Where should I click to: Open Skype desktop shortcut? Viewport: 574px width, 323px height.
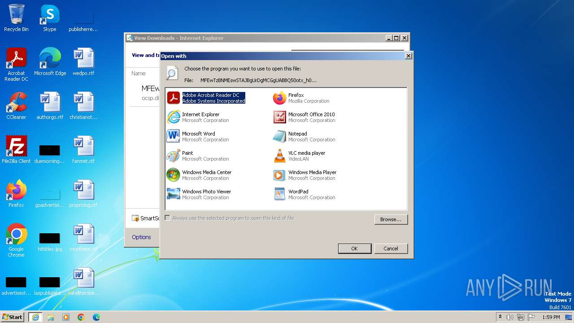pos(50,18)
